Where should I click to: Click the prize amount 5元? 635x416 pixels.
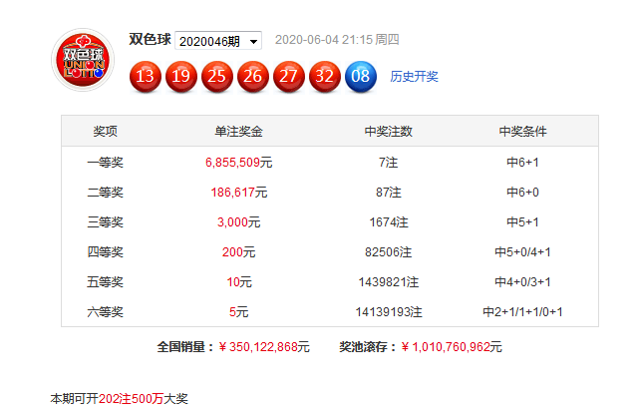coord(238,312)
